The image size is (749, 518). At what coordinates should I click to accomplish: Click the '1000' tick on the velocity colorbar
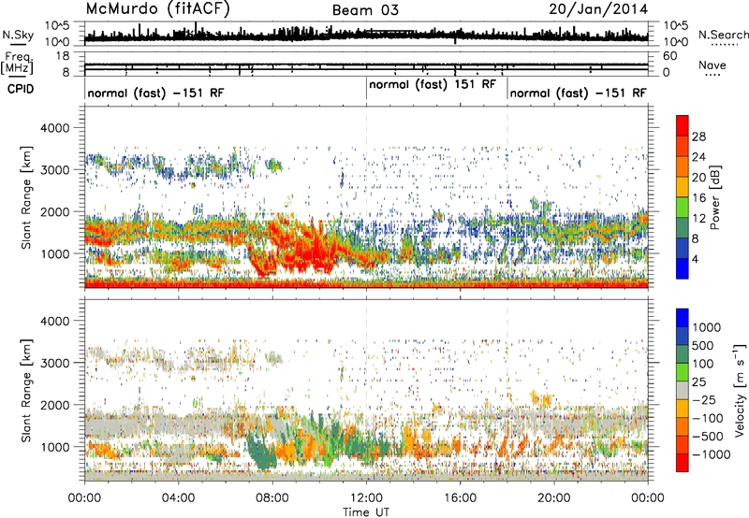click(x=707, y=327)
